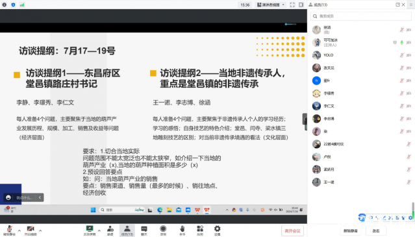Open the 演讲者视图 view dropdown
Image resolution: width=415 pixels, height=237 pixels.
(x=270, y=5)
